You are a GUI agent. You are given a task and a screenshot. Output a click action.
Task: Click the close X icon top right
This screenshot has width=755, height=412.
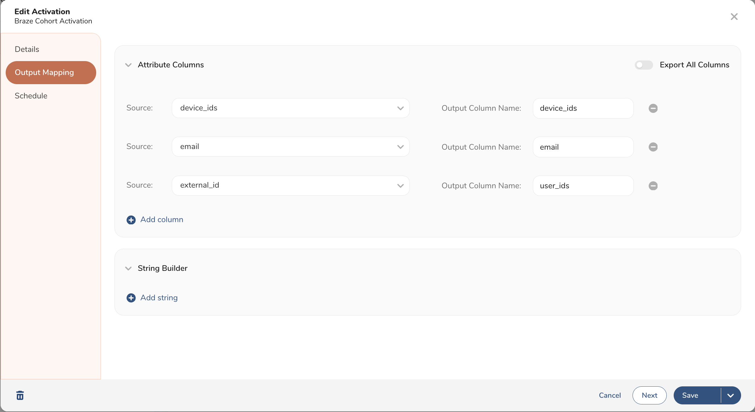[734, 16]
